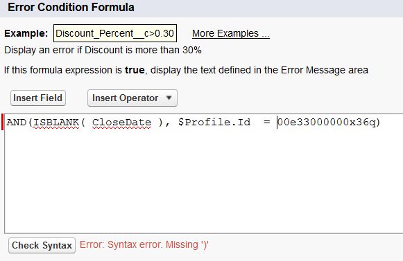Viewport: 403px width, 261px height.
Task: Click the arrow on Insert Operator
Action: [x=169, y=98]
